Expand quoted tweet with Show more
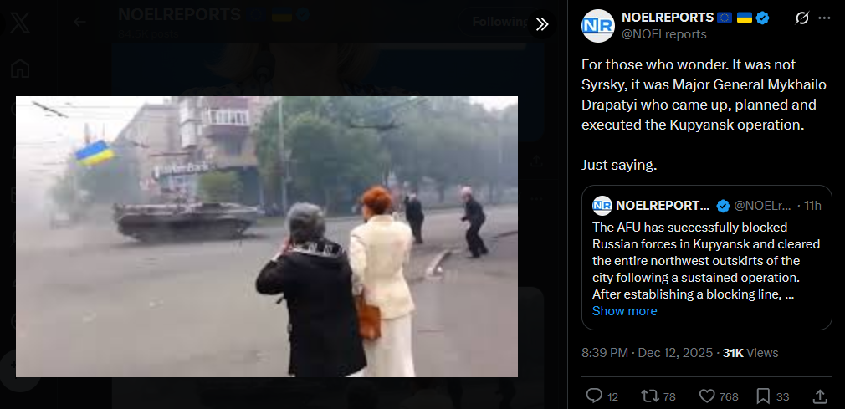Viewport: 845px width, 409px height. click(625, 311)
